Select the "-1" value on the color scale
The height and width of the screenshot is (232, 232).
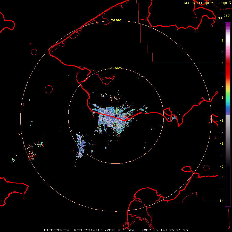pyautogui.click(x=221, y=121)
